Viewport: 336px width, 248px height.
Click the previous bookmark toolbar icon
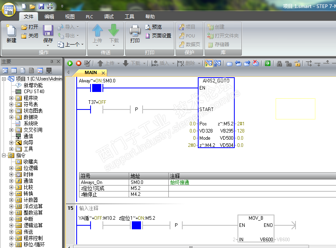coord(238,63)
